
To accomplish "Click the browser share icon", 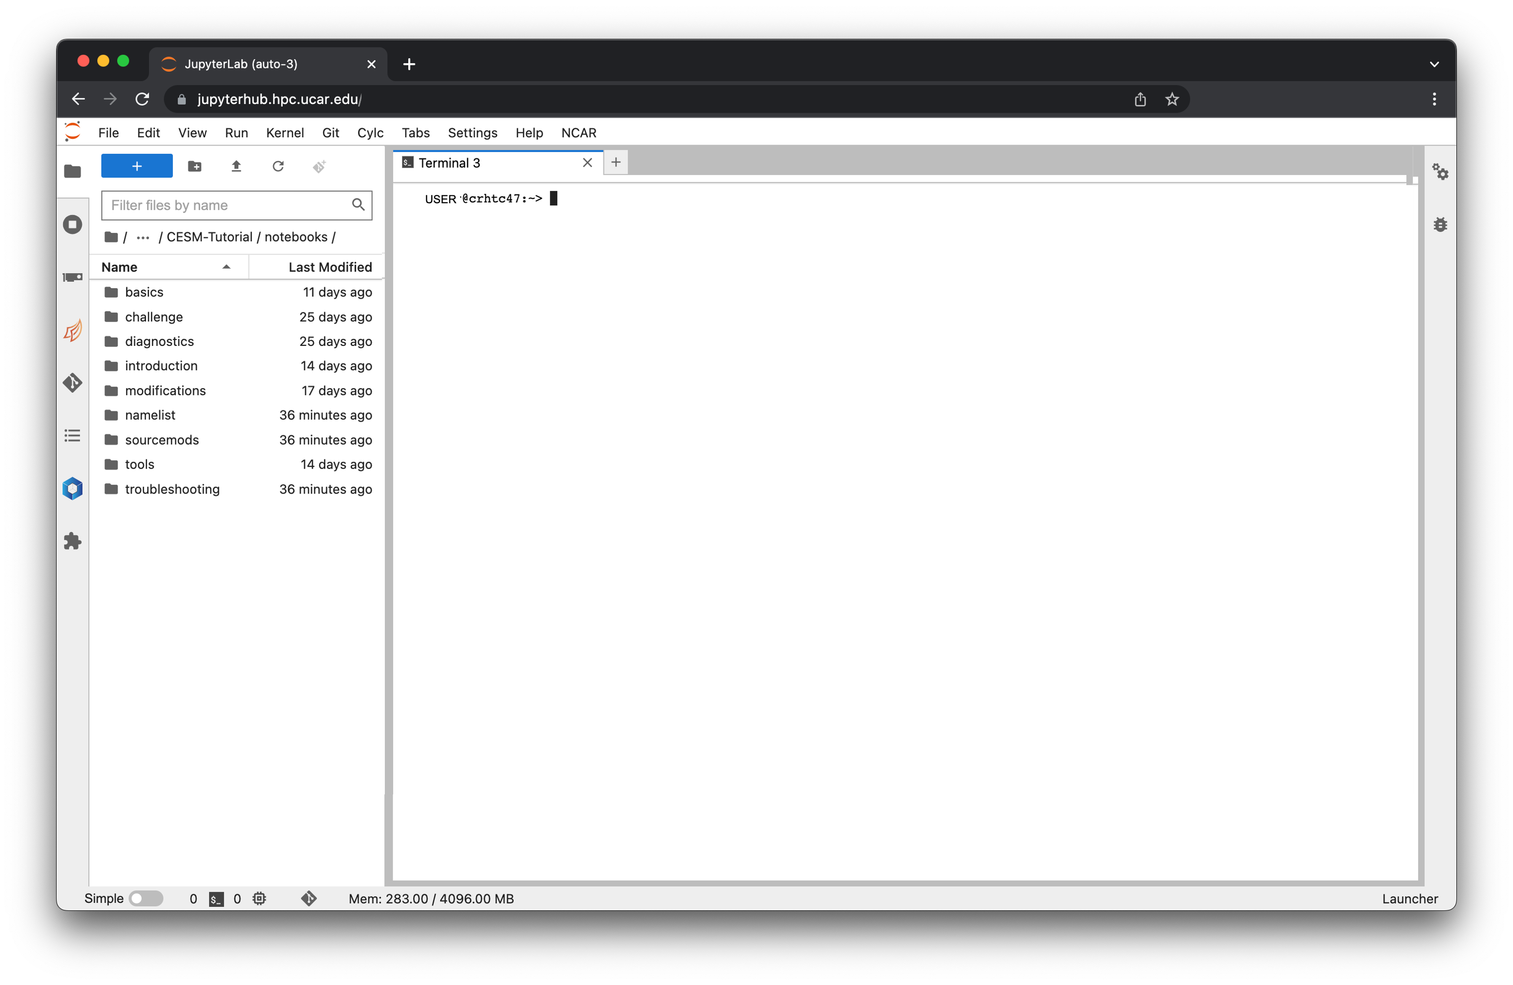I will (1140, 99).
